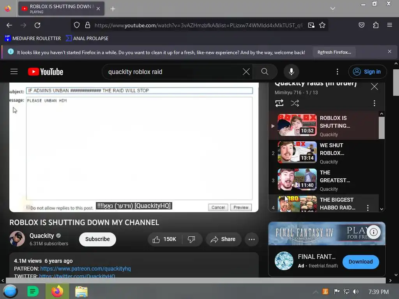Open Quackity channel avatar
This screenshot has height=299, width=399.
pyautogui.click(x=17, y=239)
